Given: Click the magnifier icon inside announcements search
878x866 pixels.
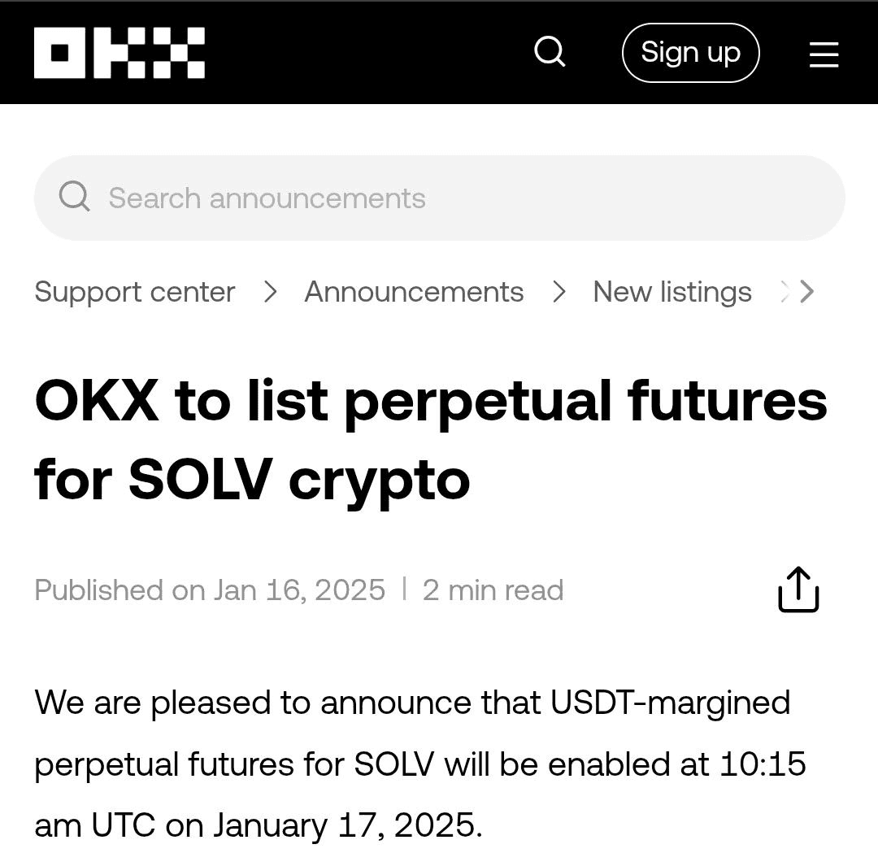Looking at the screenshot, I should (75, 196).
